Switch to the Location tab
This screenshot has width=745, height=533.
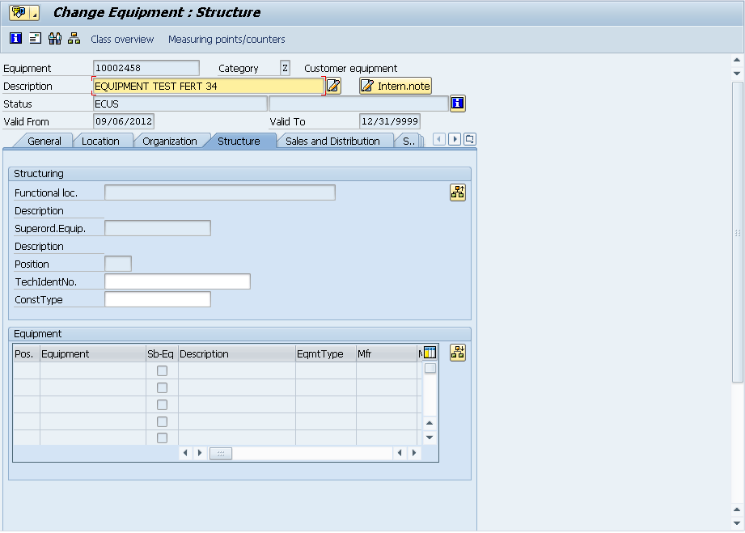100,141
